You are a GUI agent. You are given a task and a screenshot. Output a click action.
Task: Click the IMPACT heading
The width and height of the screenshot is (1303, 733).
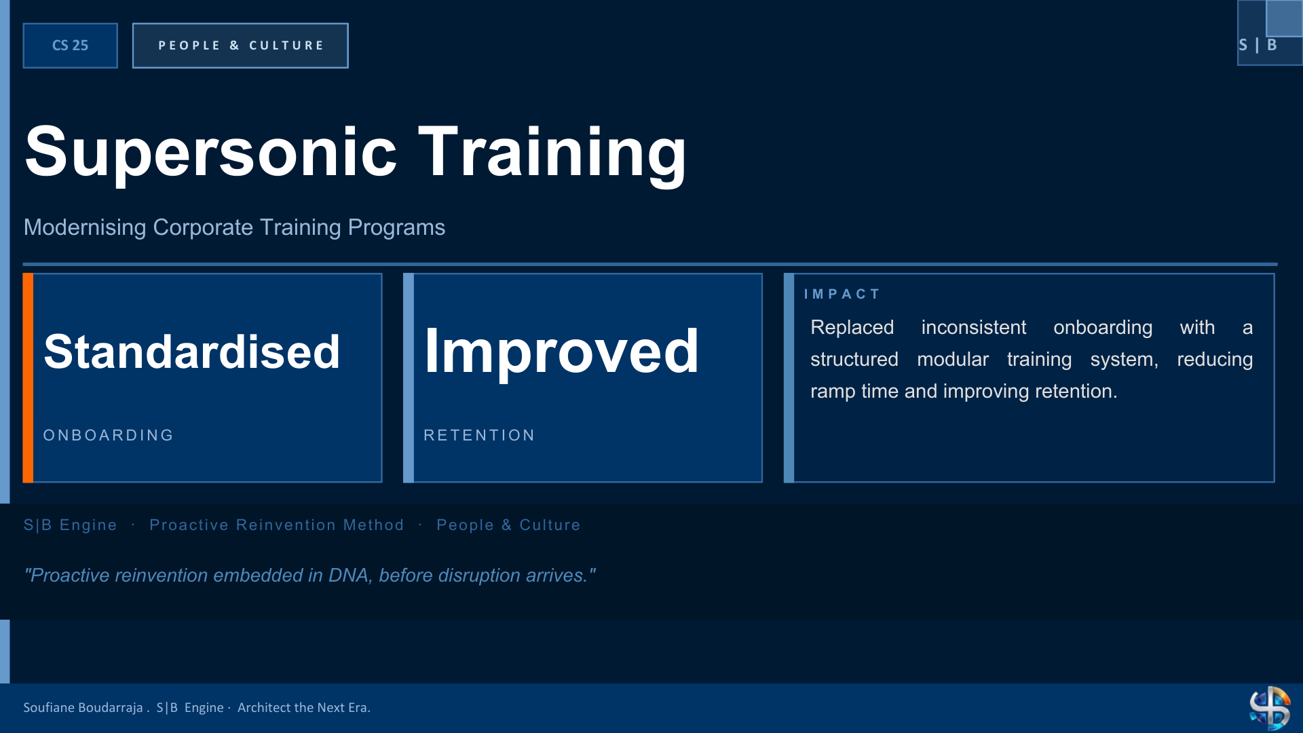(x=842, y=294)
